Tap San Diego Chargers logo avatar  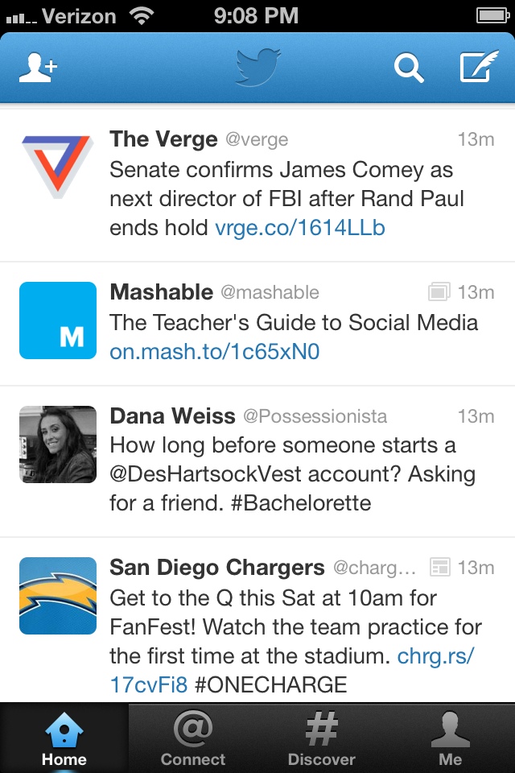click(57, 596)
